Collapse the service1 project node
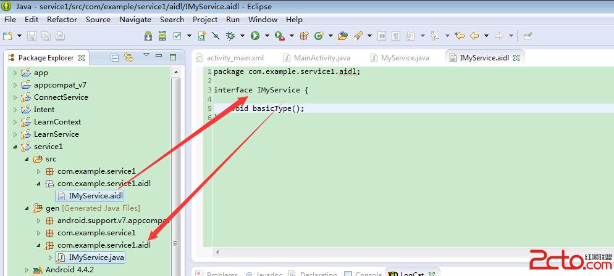This screenshot has width=614, height=276. coord(15,147)
